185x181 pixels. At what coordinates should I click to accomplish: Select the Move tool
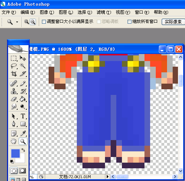[23, 58]
